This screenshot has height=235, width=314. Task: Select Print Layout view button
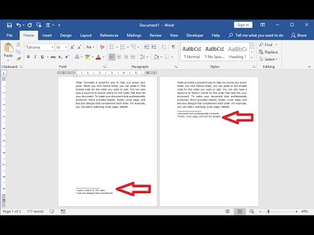(x=239, y=211)
